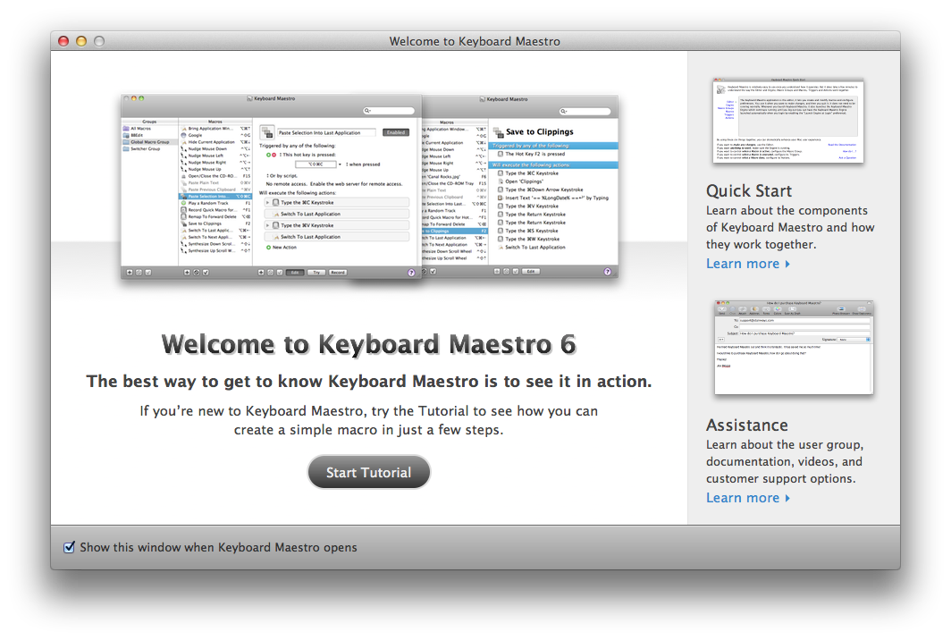Toggle Show this window when Keyboard Maestro opens
This screenshot has height=640, width=951.
tap(70, 547)
